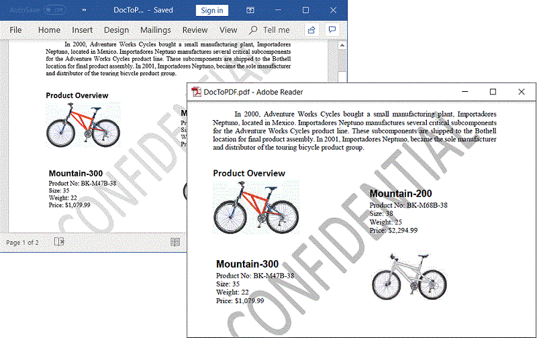Click the Page 1 of 2 indicator
This screenshot has width=537, height=338.
click(x=22, y=242)
